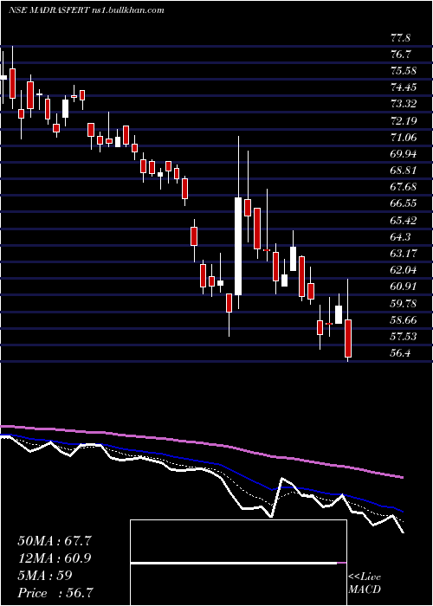
Task: Click the 56.4 price axis label
Action: click(x=400, y=353)
